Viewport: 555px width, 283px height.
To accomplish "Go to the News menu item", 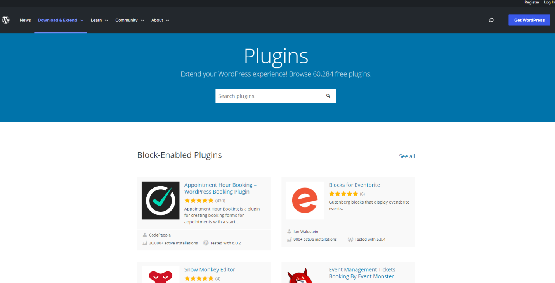I will (25, 20).
